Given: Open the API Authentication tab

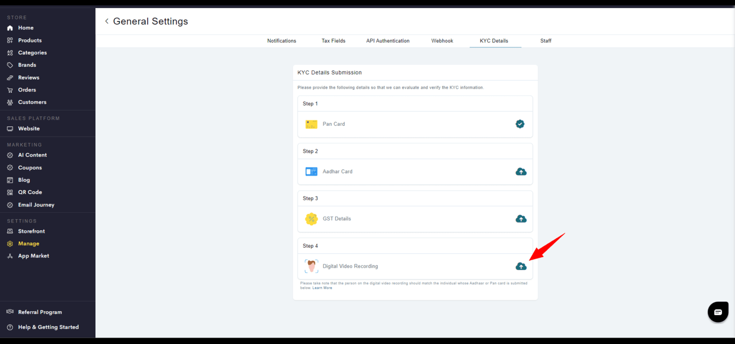Looking at the screenshot, I should [388, 41].
